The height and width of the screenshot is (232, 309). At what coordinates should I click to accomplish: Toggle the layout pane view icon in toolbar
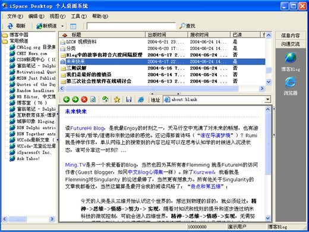coord(73,26)
